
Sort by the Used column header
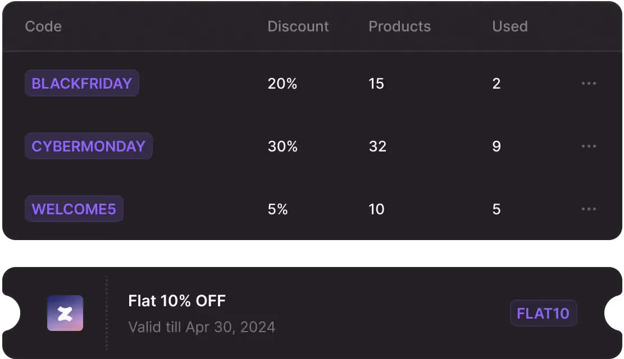pos(510,26)
